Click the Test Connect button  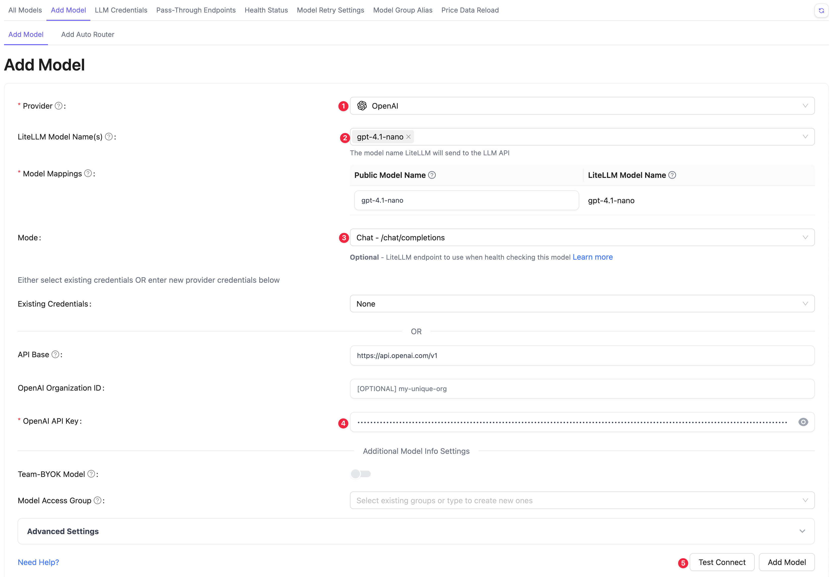722,562
